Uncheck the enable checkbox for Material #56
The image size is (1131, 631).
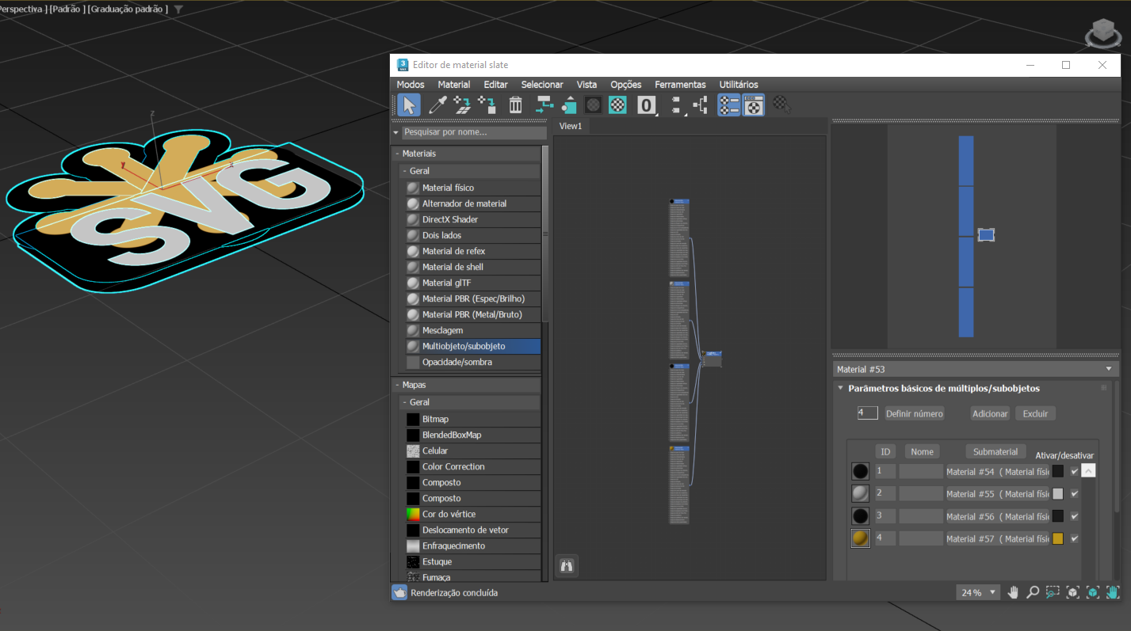coord(1075,515)
